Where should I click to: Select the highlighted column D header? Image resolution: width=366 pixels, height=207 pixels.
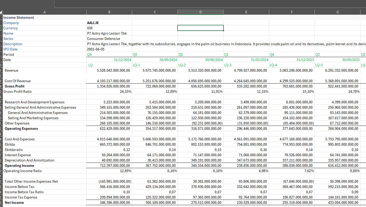200,12
